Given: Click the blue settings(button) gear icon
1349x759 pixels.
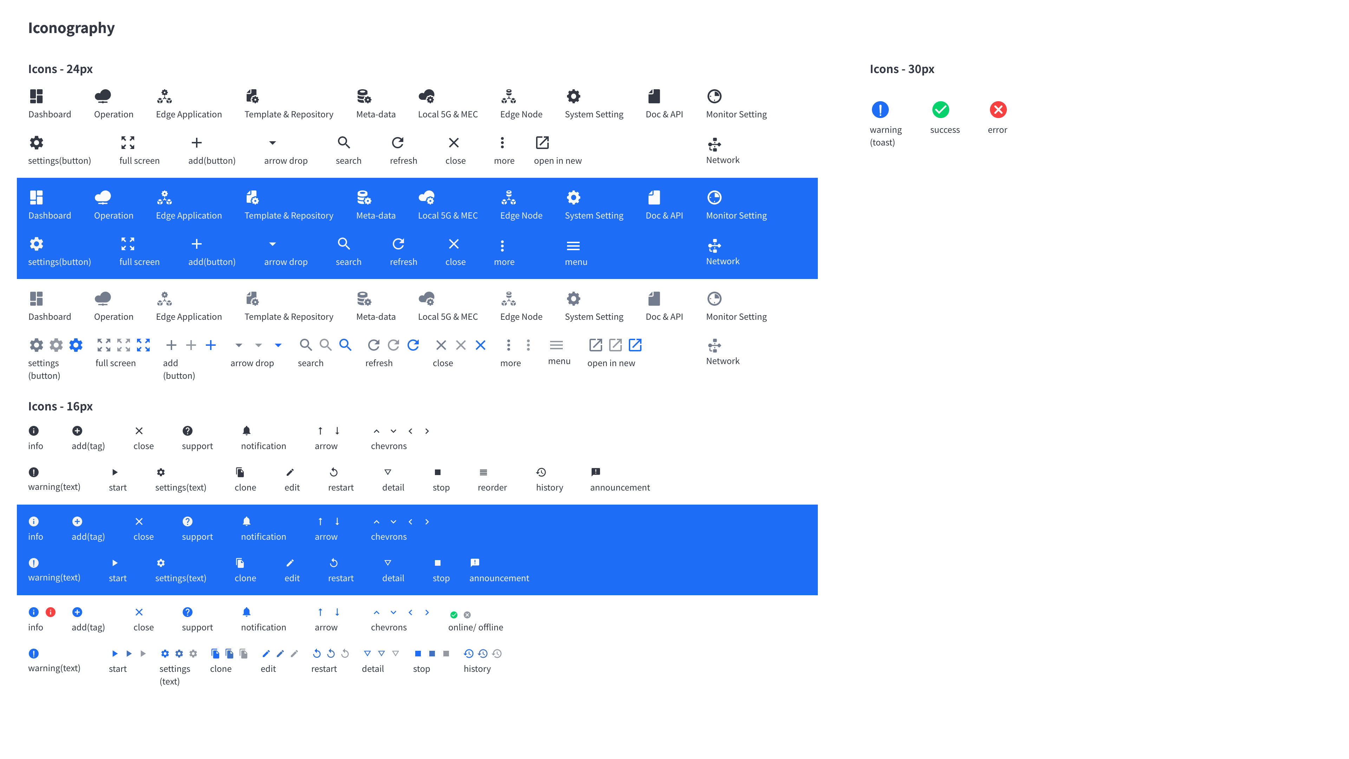Looking at the screenshot, I should click(x=76, y=345).
